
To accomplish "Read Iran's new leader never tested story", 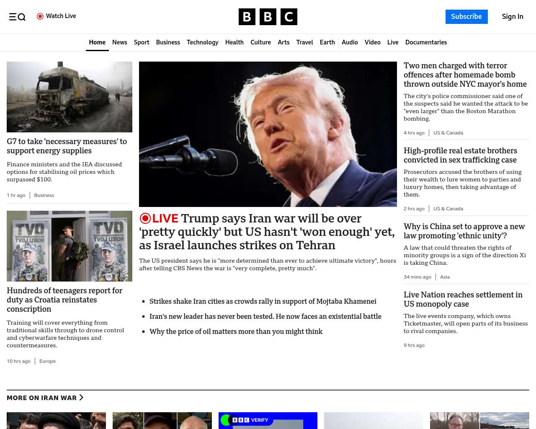I will [265, 316].
